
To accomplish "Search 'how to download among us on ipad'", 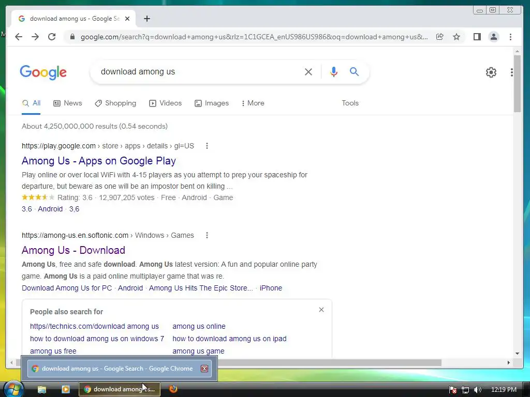I will [x=229, y=339].
